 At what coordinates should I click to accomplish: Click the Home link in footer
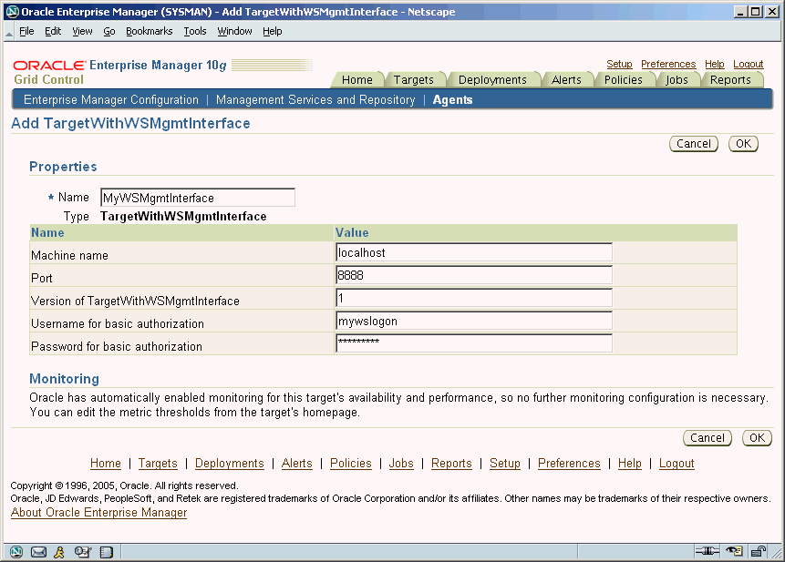(106, 464)
